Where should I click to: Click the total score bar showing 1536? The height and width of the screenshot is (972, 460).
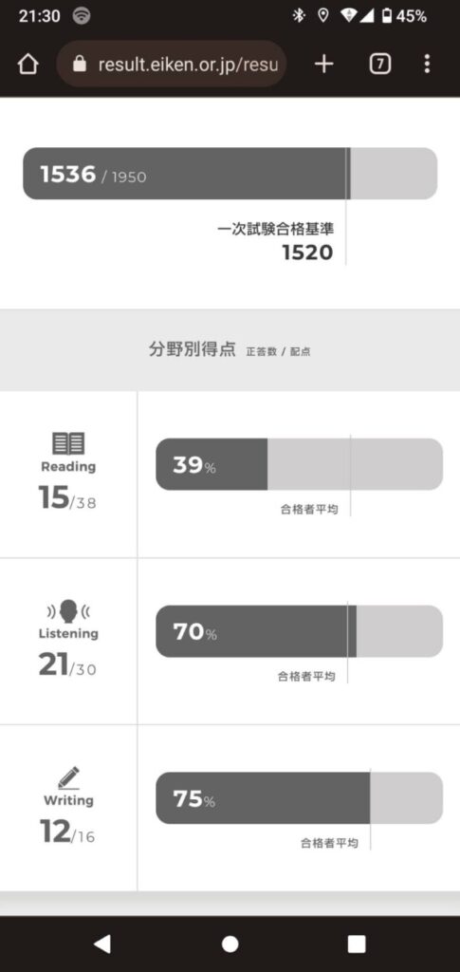point(230,174)
